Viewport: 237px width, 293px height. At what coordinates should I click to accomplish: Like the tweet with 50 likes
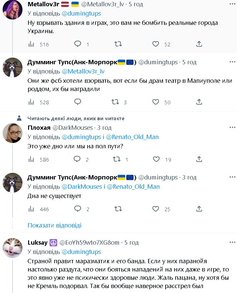156,102
